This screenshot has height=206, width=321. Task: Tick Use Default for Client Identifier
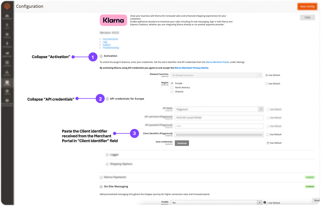(x=268, y=135)
